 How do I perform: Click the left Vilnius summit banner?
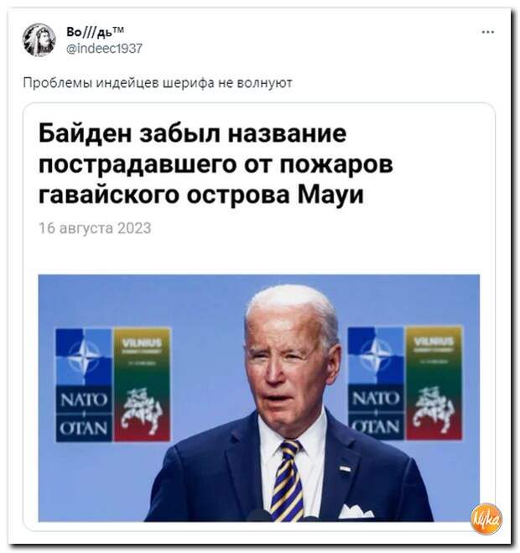click(142, 384)
